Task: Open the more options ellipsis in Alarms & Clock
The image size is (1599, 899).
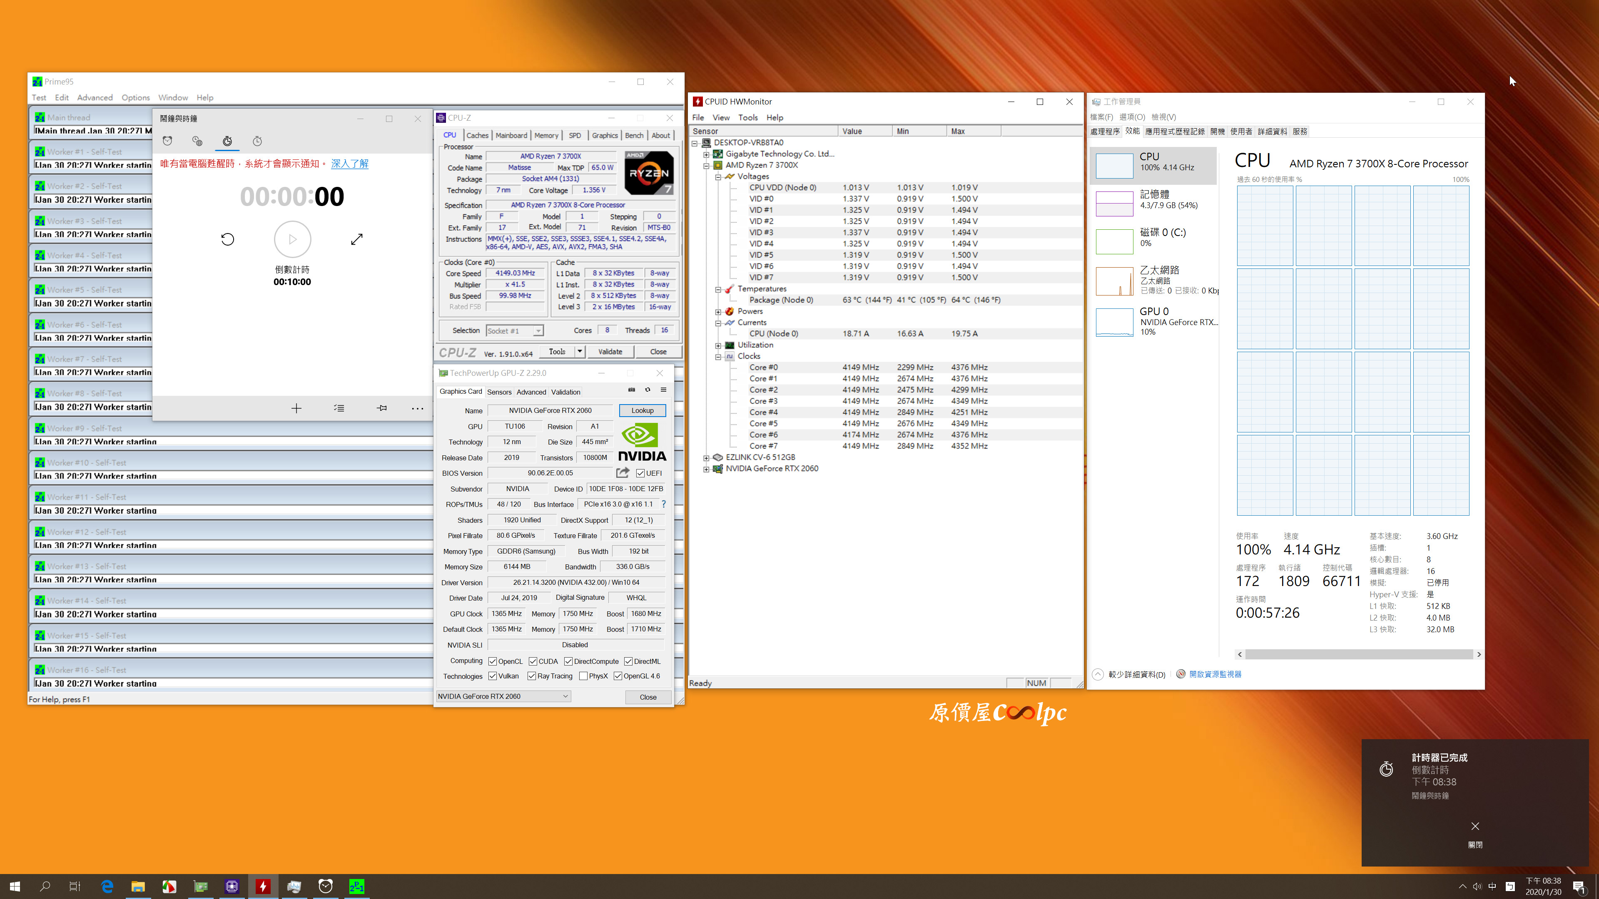Action: point(418,408)
